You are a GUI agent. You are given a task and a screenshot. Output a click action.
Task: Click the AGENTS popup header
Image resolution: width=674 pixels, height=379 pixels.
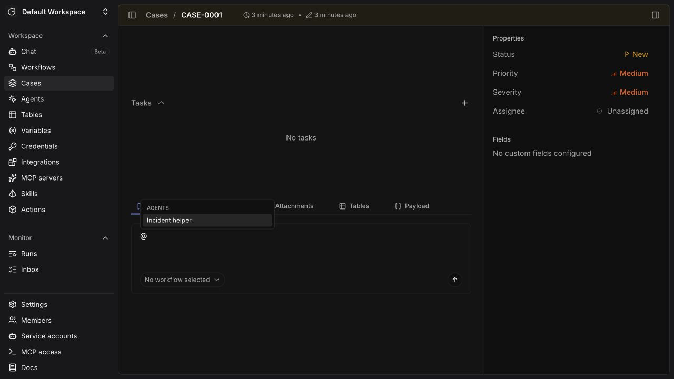tap(158, 208)
